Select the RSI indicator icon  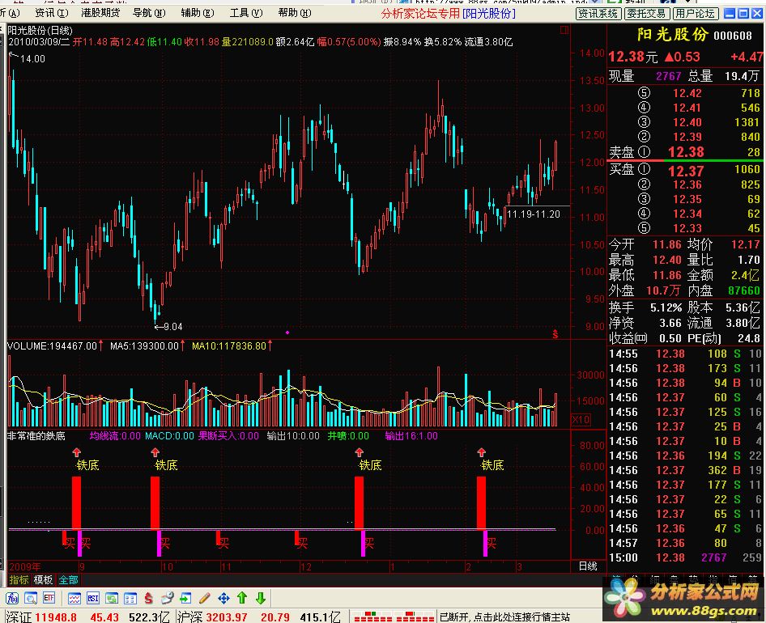click(x=93, y=598)
